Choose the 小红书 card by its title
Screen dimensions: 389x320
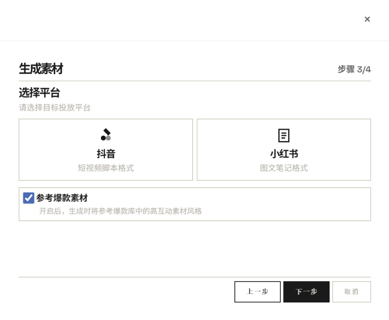[284, 154]
